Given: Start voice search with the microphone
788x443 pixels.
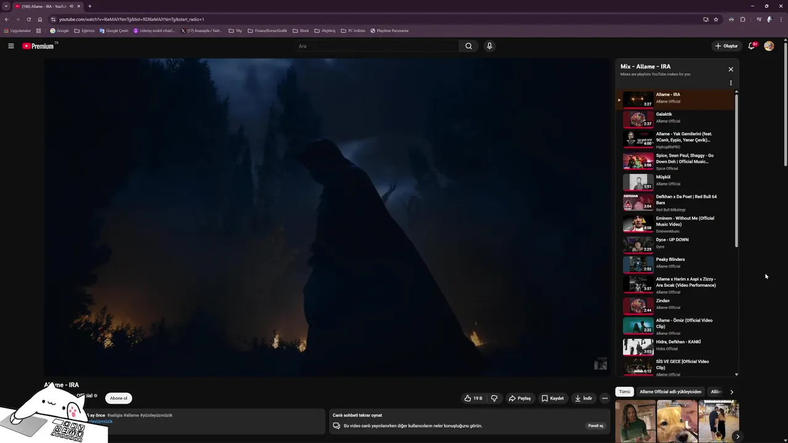Looking at the screenshot, I should coord(489,46).
